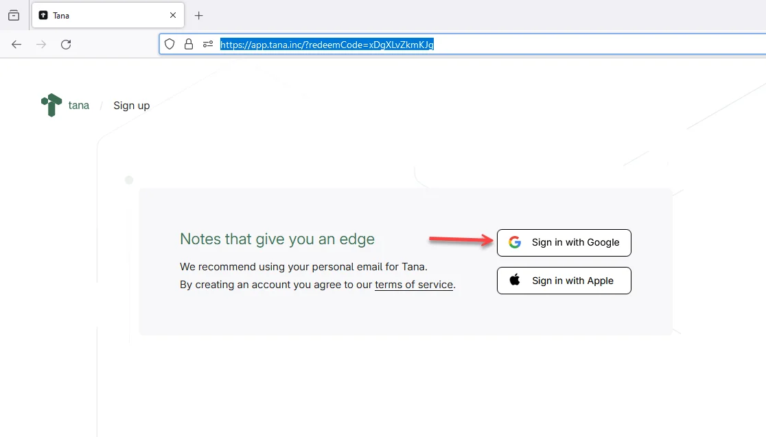Image resolution: width=766 pixels, height=437 pixels.
Task: Click the tana wordmark text
Action: (79, 106)
